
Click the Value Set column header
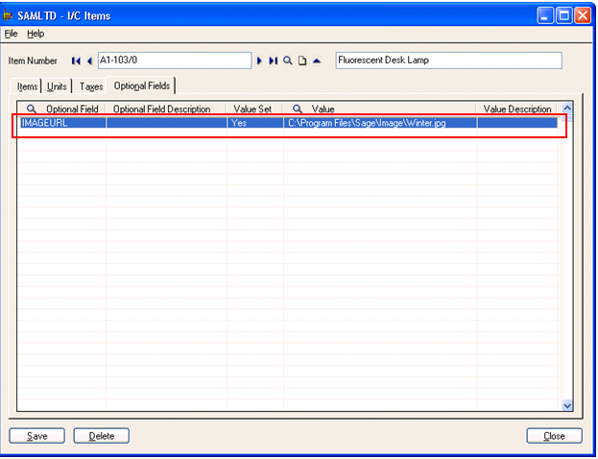coord(253,109)
